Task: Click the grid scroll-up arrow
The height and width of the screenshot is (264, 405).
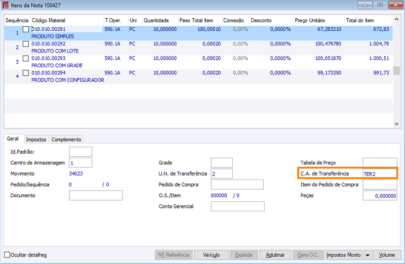Action: (x=396, y=19)
